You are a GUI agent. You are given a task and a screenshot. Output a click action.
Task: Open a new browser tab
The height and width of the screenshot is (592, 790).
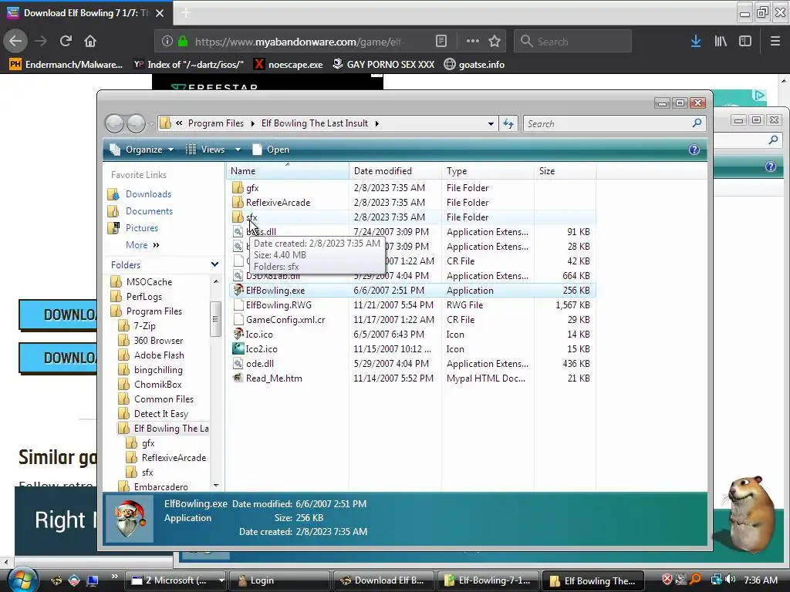pyautogui.click(x=185, y=13)
